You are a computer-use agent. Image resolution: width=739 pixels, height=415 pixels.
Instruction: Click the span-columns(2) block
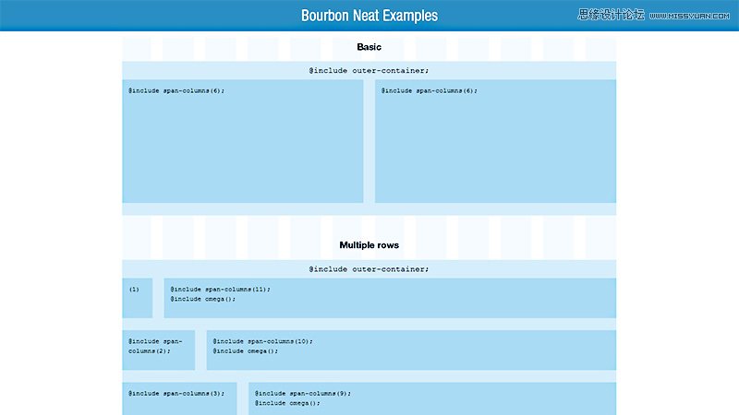tap(155, 346)
